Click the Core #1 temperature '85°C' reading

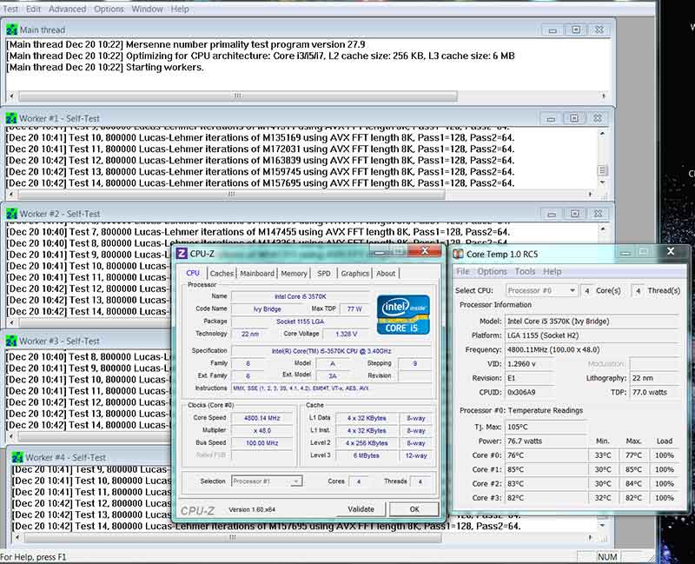(x=546, y=469)
